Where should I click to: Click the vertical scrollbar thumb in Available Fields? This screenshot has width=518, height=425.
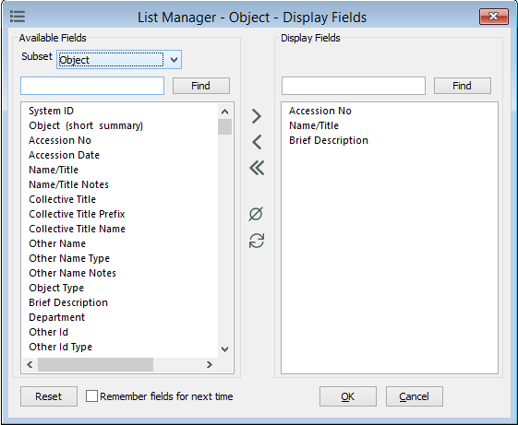coord(224,126)
